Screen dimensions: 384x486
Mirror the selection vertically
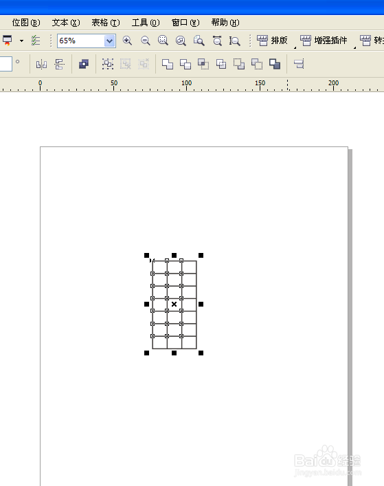click(x=59, y=64)
